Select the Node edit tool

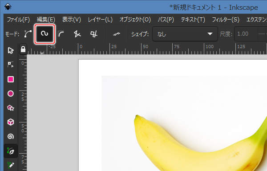coord(11,65)
